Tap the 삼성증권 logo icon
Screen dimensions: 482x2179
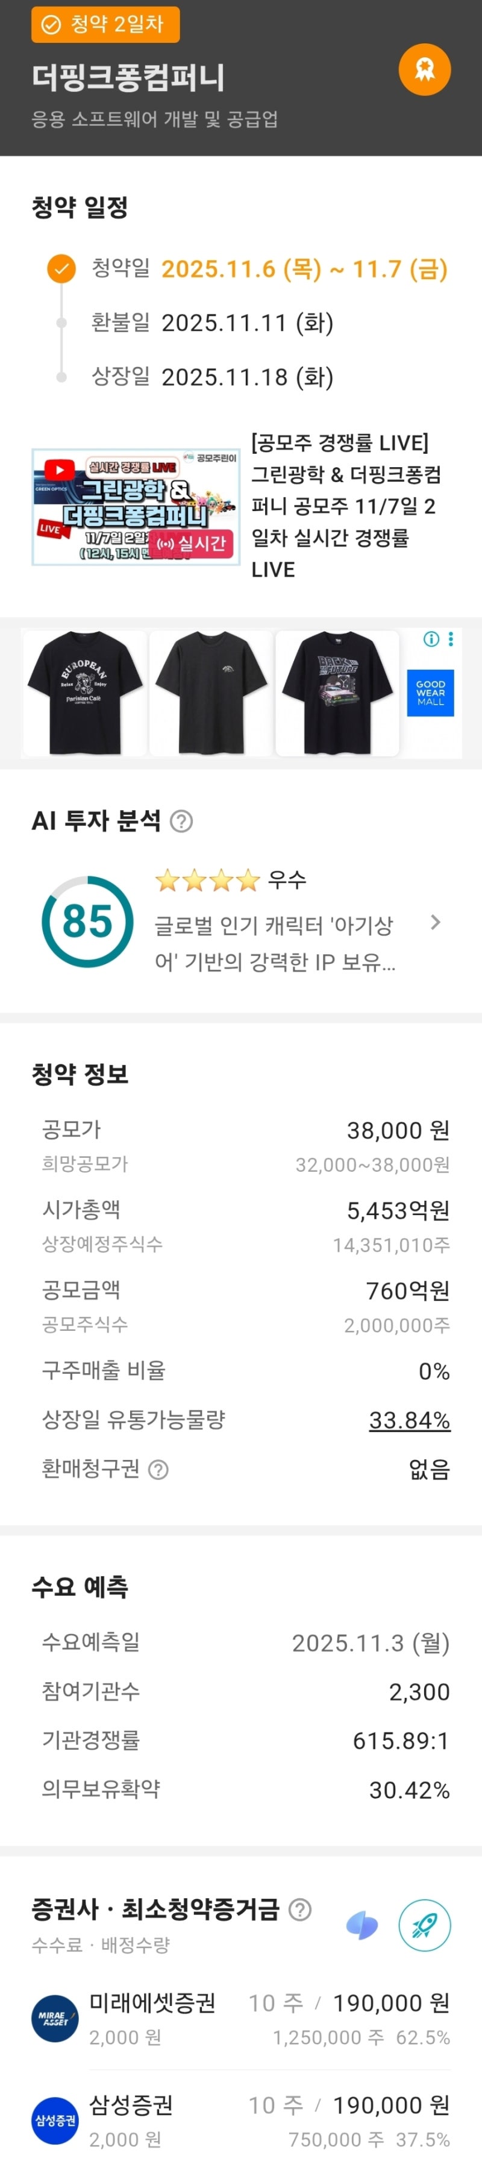pyautogui.click(x=55, y=2121)
